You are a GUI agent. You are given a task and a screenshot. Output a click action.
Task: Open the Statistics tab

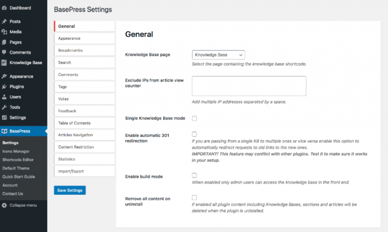(x=84, y=159)
